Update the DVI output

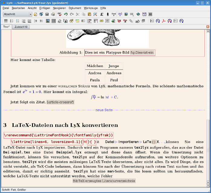[x=158, y=21]
